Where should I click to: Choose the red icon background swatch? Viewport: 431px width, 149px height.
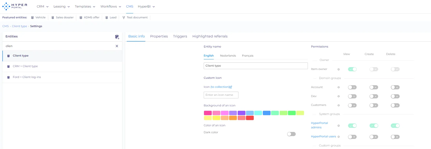(x=250, y=118)
